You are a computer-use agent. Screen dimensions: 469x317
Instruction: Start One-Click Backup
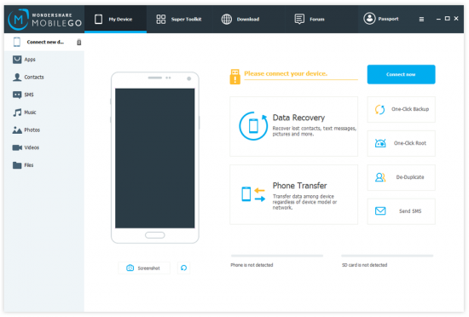pos(401,109)
